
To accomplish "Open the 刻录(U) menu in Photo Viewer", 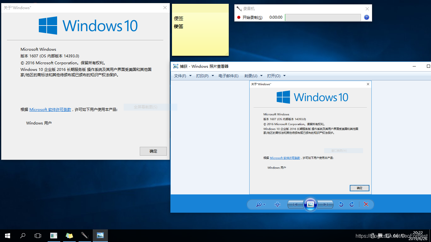I will 254,76.
